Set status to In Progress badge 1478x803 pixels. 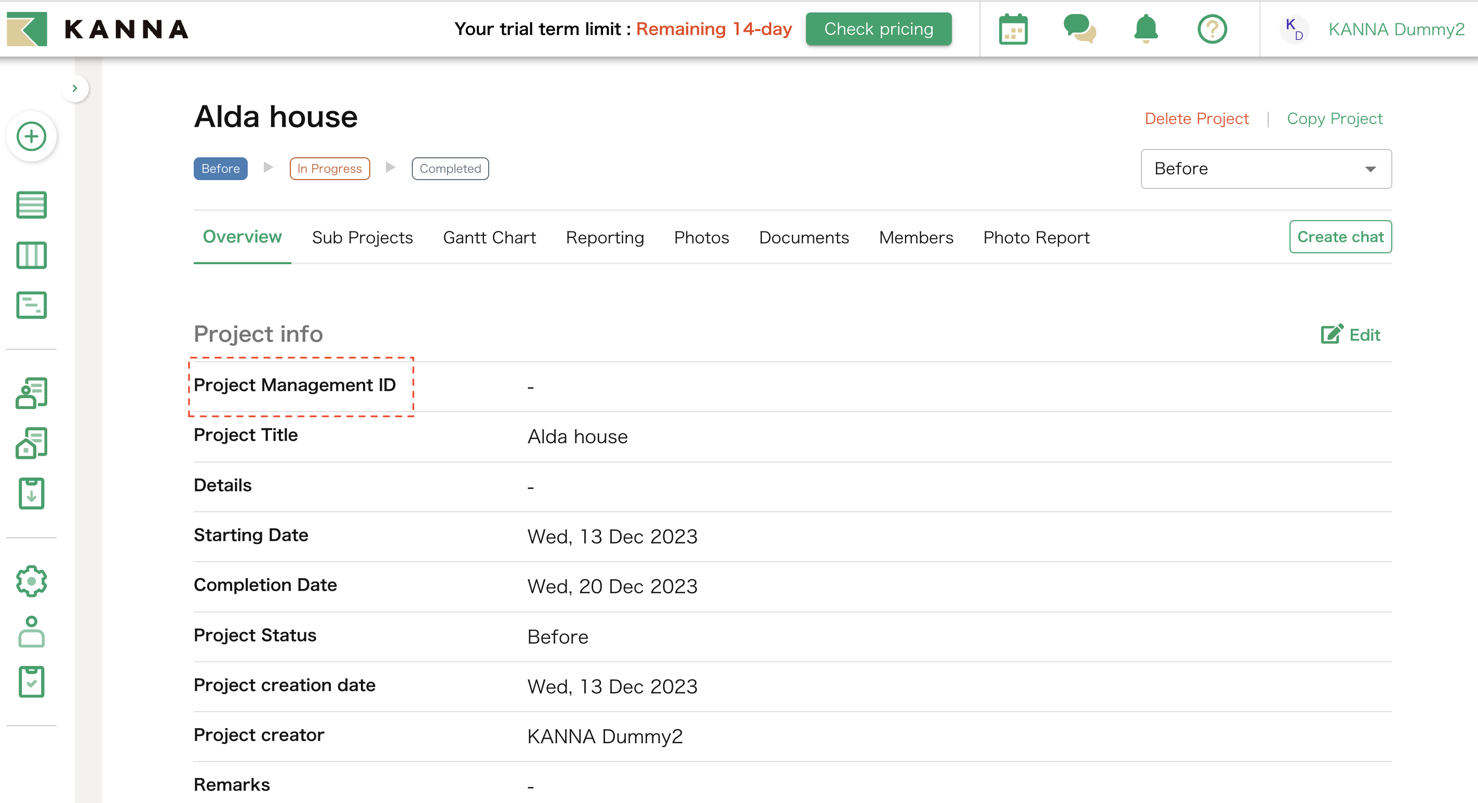tap(329, 169)
